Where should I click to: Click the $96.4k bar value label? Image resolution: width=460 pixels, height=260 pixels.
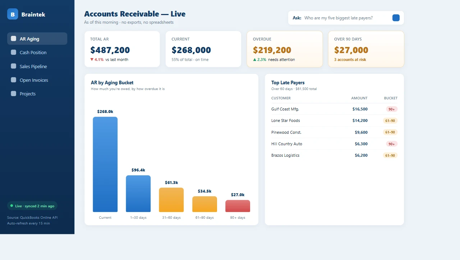(x=138, y=170)
